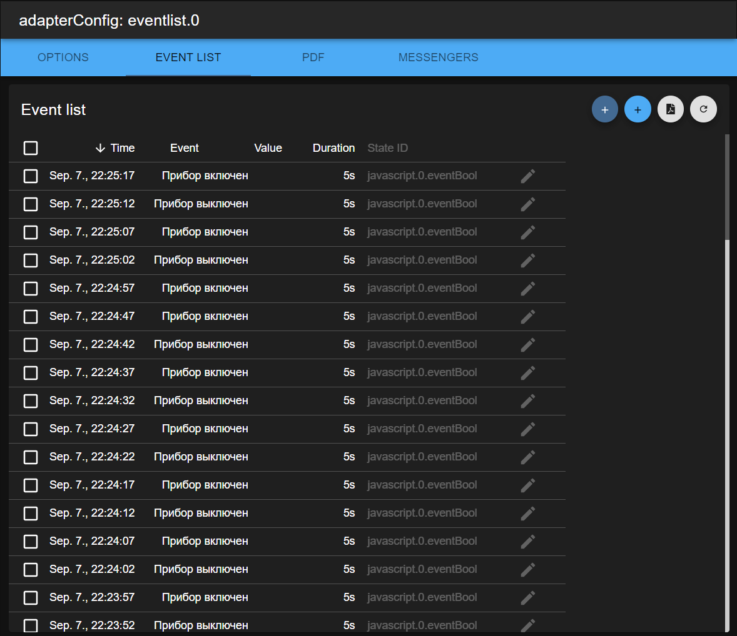Click javascript.0.eventBool in the 22:25:07 row
The image size is (737, 636).
click(422, 232)
